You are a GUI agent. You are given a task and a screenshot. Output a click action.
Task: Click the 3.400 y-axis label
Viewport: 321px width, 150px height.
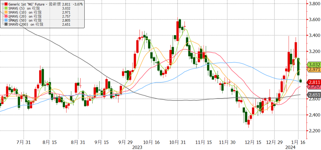coord(315,35)
